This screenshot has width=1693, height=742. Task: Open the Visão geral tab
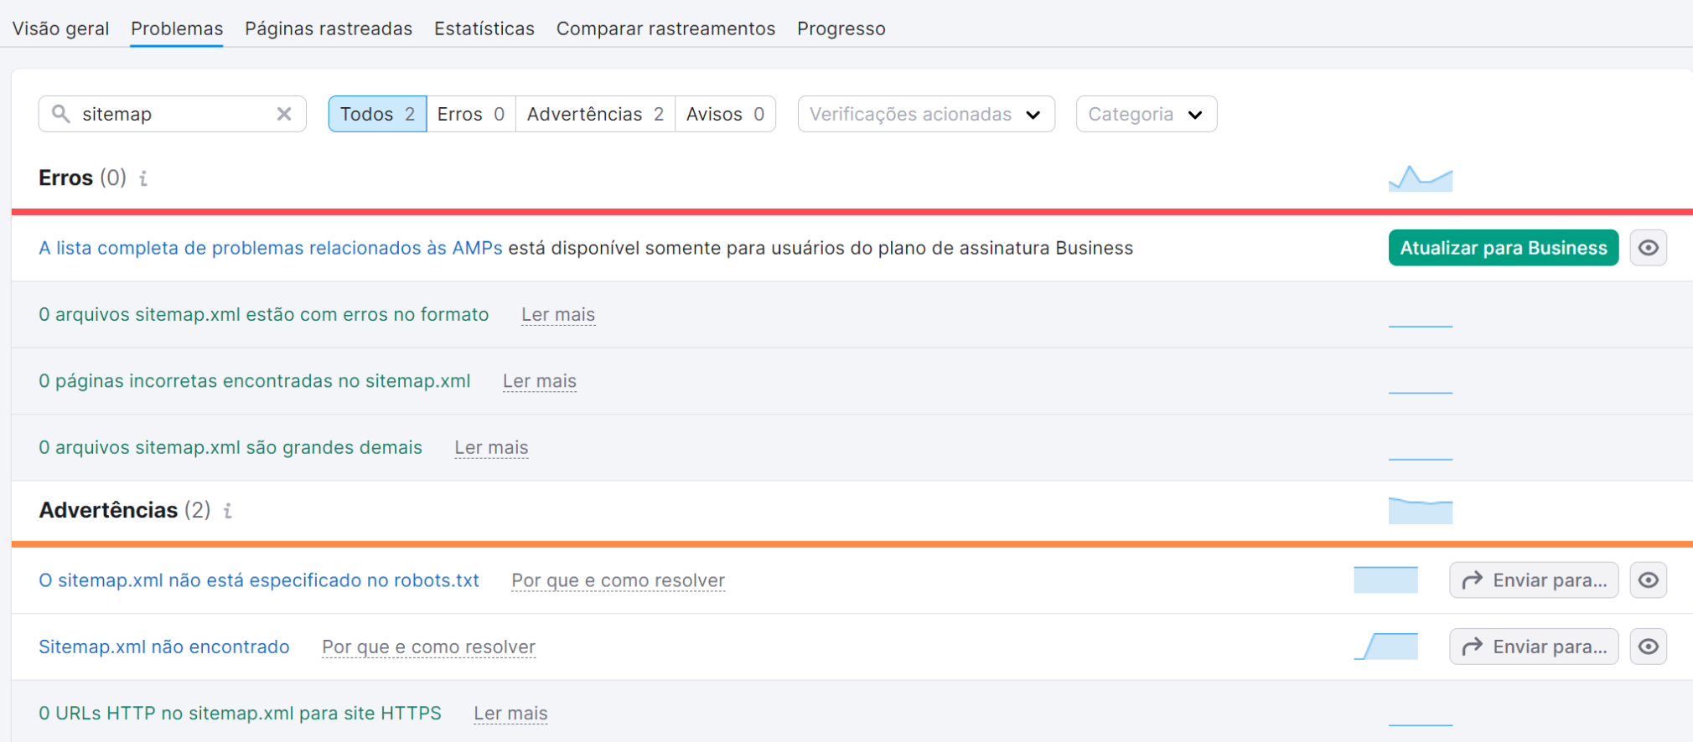point(60,28)
